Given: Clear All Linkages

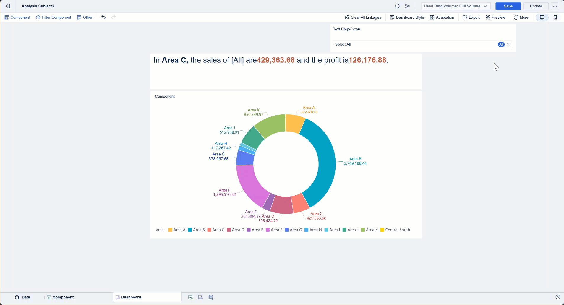Looking at the screenshot, I should [363, 17].
